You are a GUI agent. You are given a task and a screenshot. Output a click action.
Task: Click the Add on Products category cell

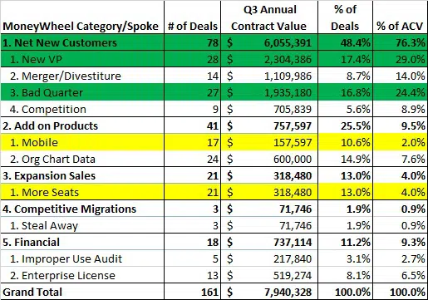pos(82,125)
